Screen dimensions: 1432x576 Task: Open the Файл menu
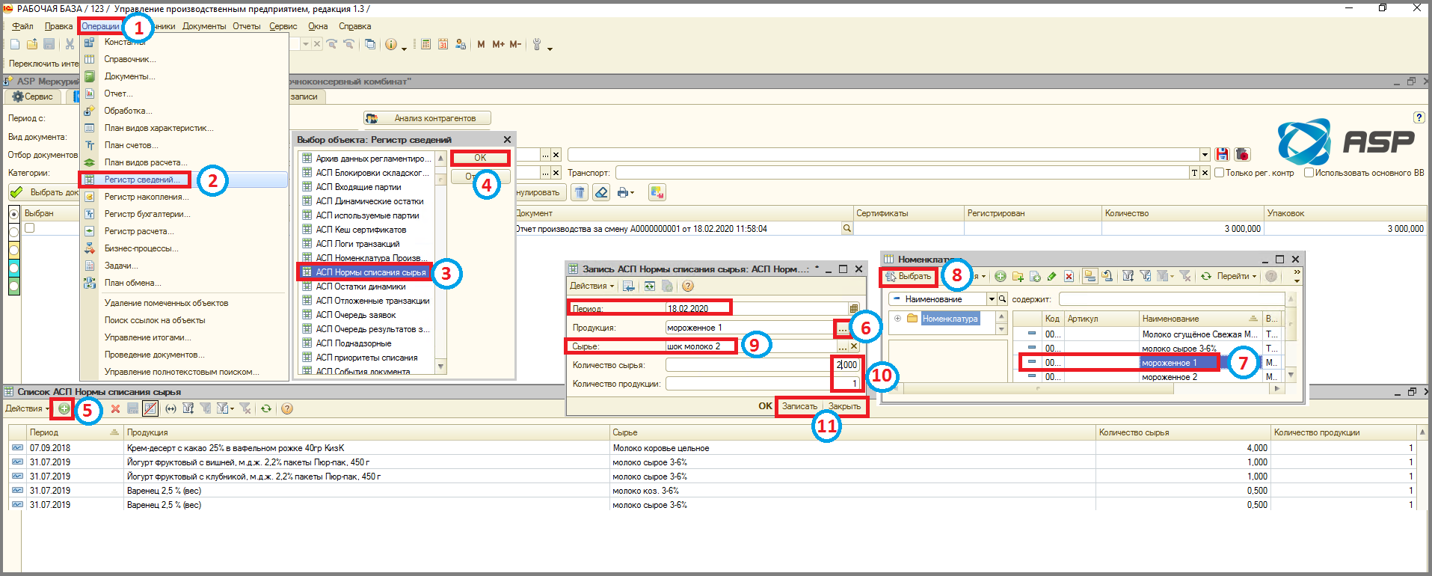tap(22, 26)
